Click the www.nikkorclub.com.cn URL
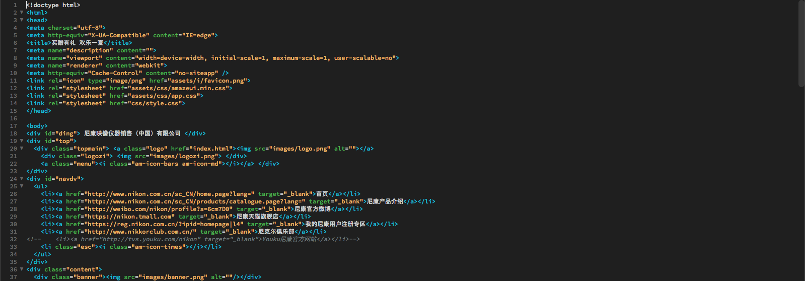805x281 pixels. pos(140,232)
